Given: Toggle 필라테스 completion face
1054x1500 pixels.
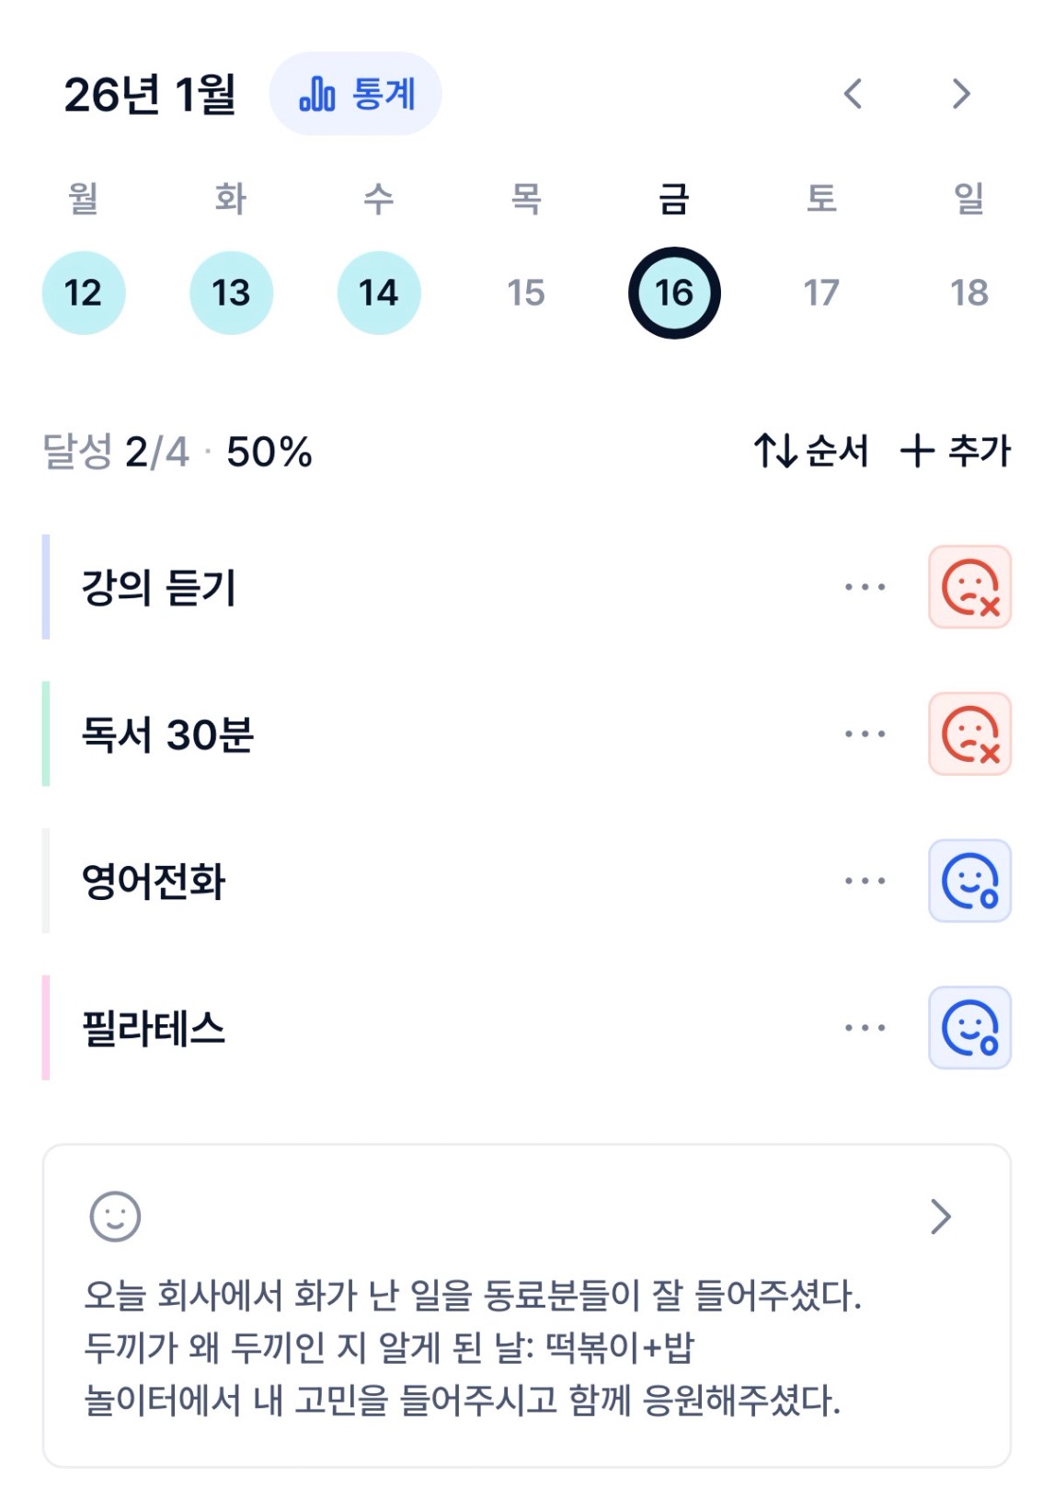Looking at the screenshot, I should (x=969, y=1028).
